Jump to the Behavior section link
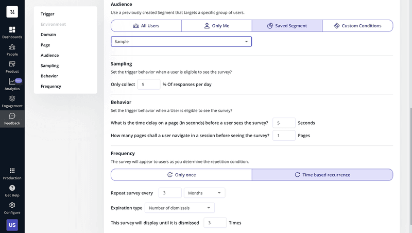This screenshot has height=233, width=412. point(49,76)
